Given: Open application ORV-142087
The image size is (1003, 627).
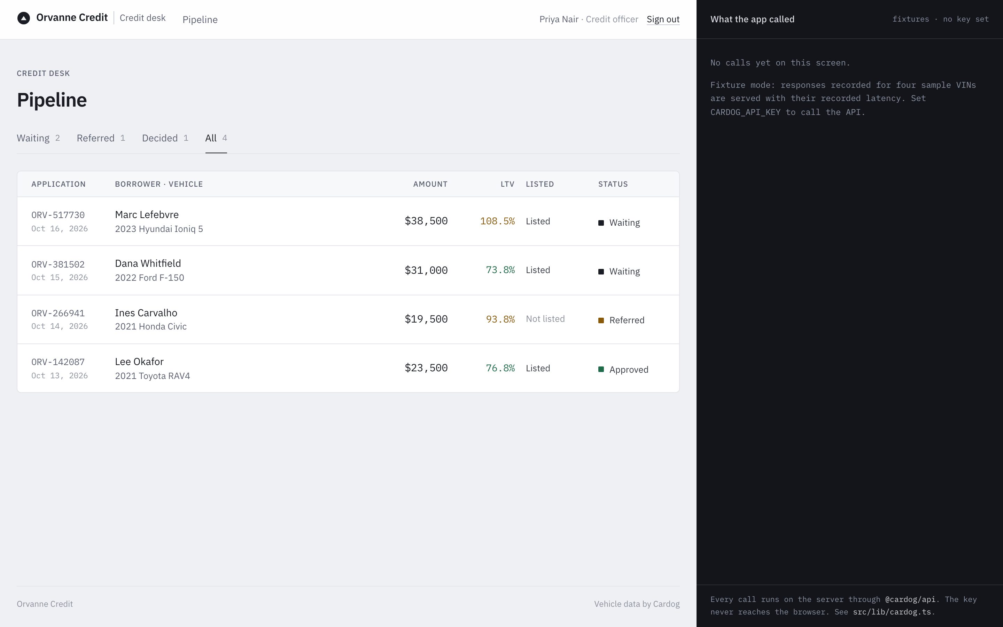Looking at the screenshot, I should click(58, 362).
